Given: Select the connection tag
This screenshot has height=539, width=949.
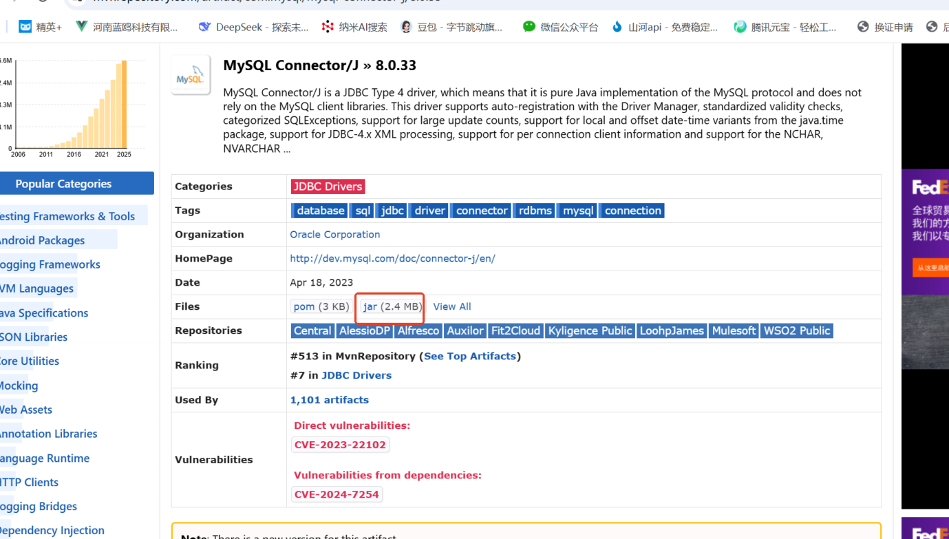Looking at the screenshot, I should click(632, 211).
